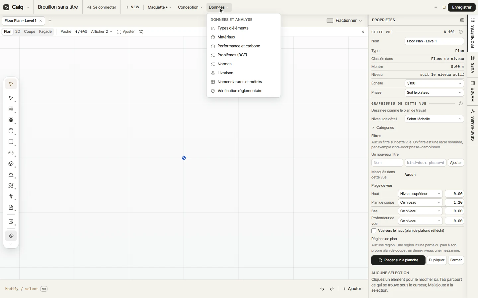Select the wall tool with brick icon
The width and height of the screenshot is (478, 298).
pos(11,109)
